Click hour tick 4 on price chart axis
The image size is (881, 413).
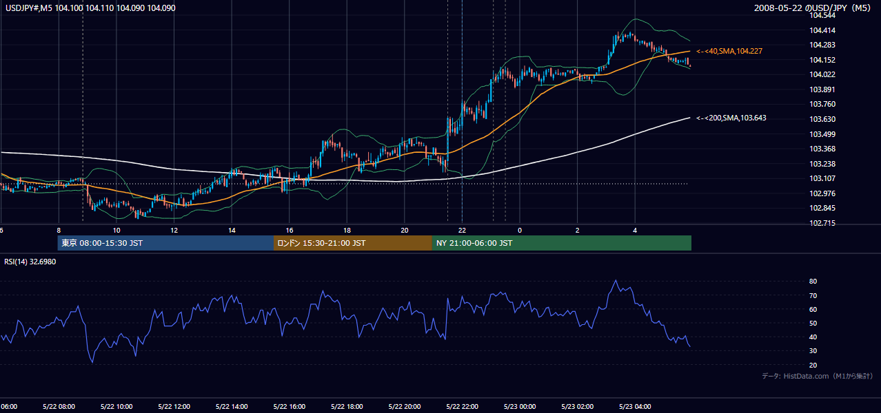point(635,230)
